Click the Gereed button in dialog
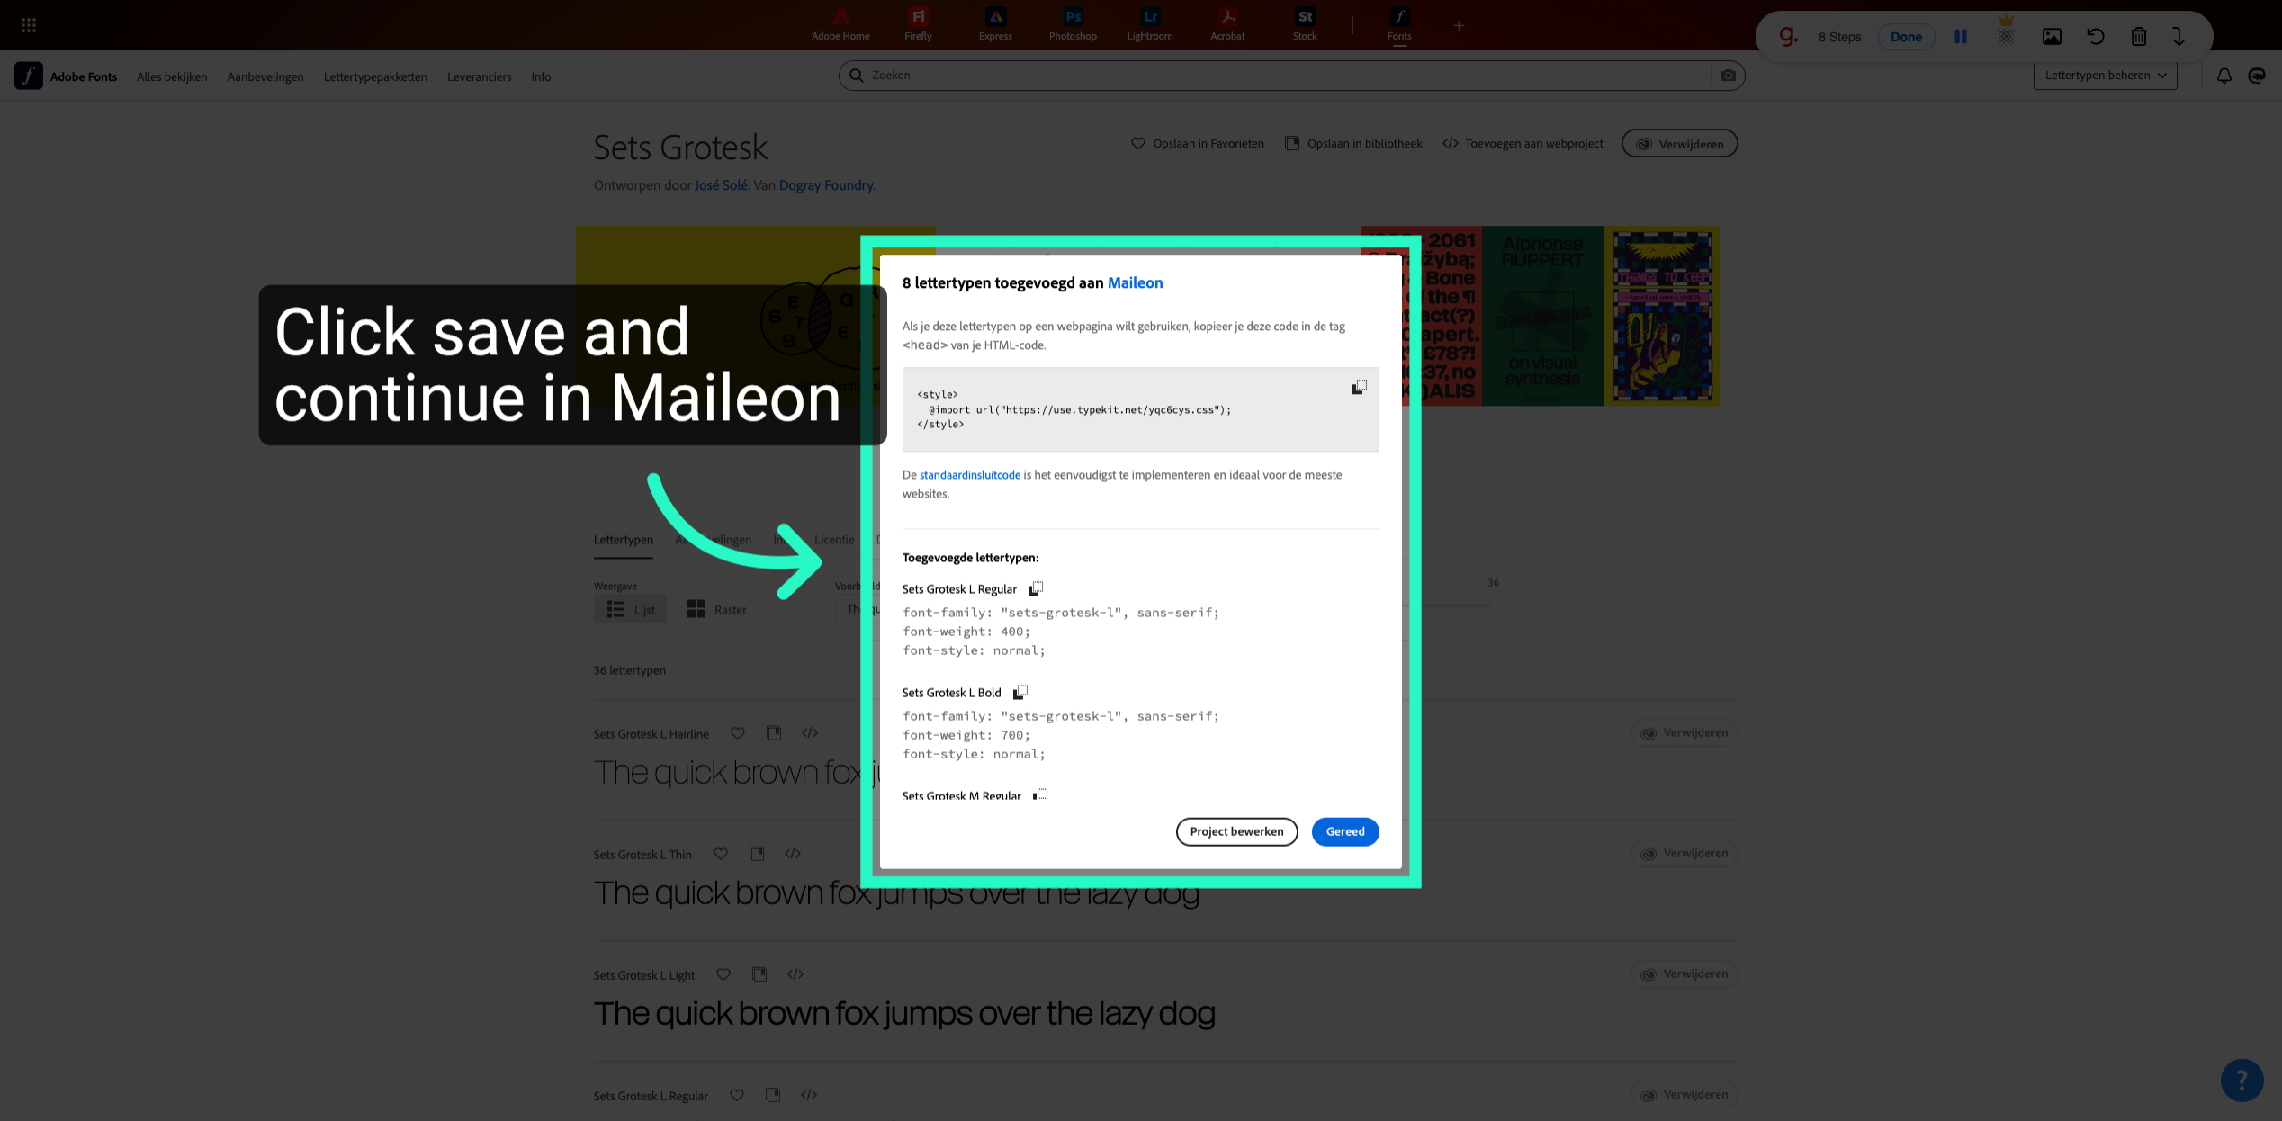 pos(1344,831)
